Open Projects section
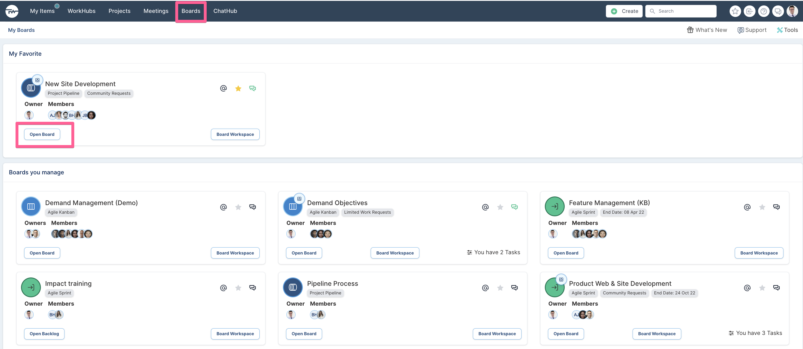803x349 pixels. point(119,11)
